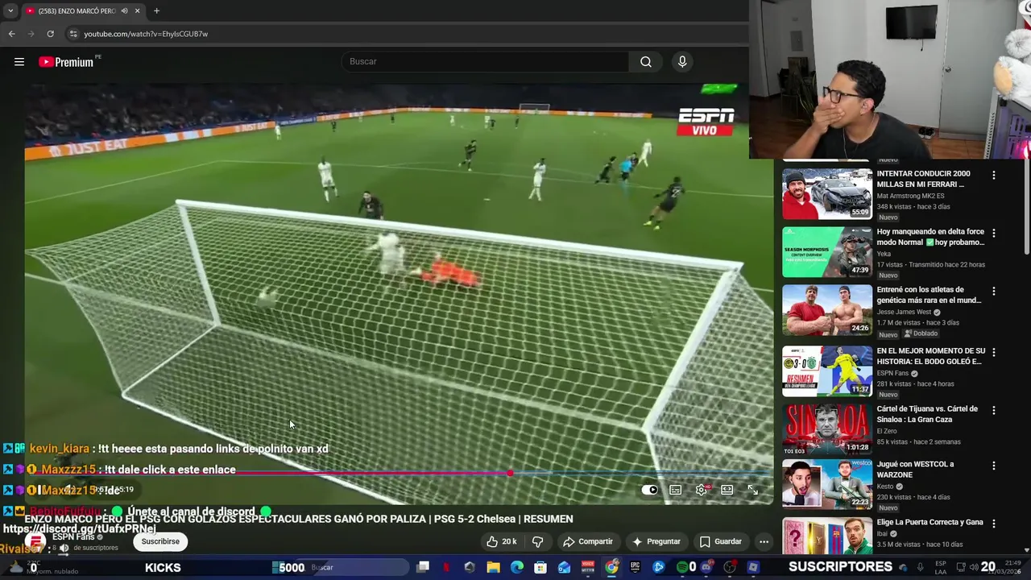Save the video with Guardar

721,541
